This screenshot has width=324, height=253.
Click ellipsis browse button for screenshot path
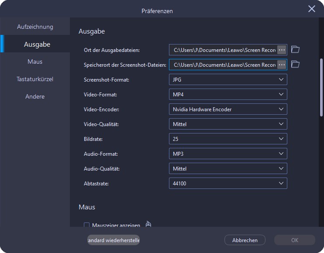coord(282,65)
